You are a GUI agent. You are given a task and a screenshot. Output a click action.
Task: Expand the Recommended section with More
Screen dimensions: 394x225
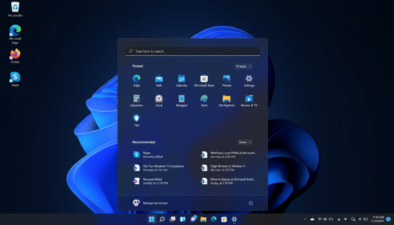pyautogui.click(x=245, y=142)
